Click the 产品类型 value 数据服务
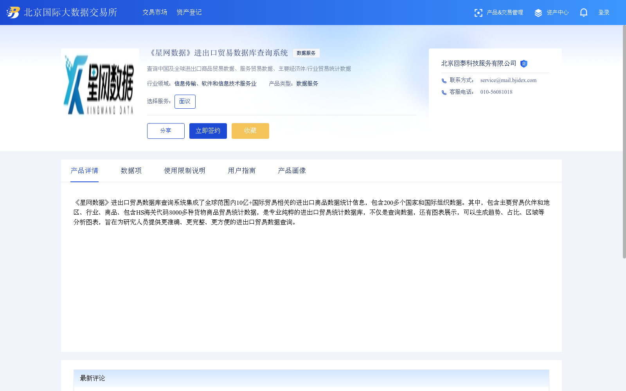The image size is (626, 391). click(x=307, y=84)
